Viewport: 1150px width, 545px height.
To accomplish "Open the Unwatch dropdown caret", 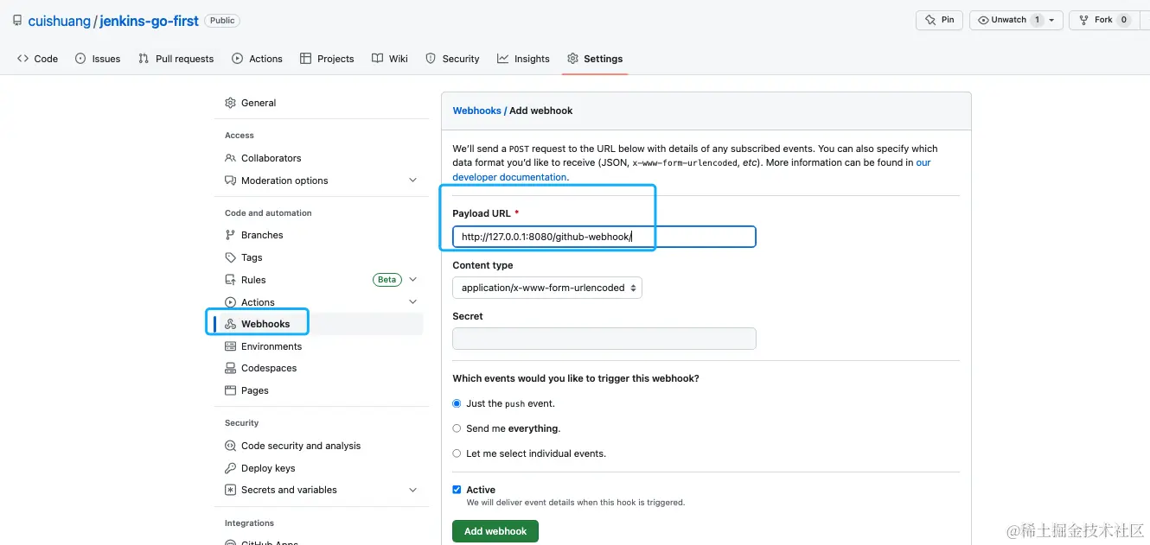I will pyautogui.click(x=1052, y=20).
